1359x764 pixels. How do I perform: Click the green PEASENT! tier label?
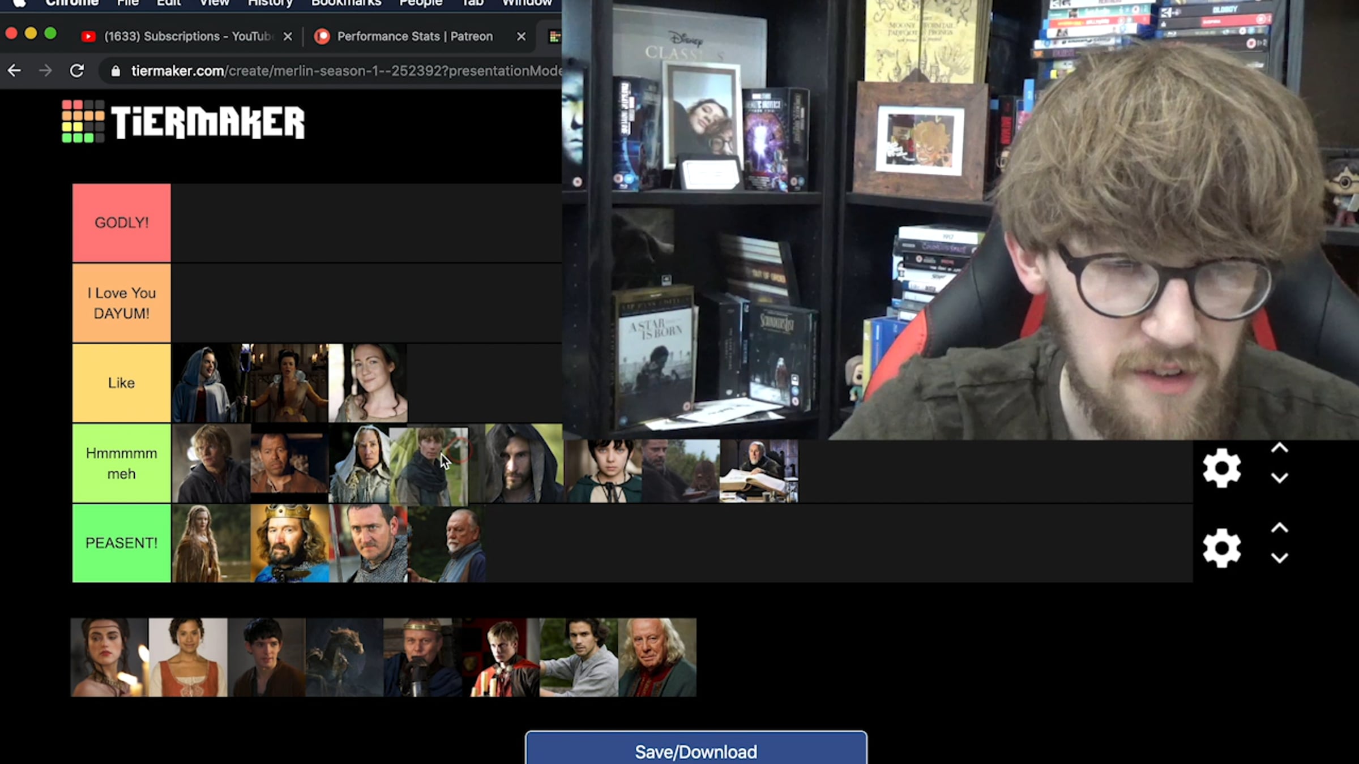pyautogui.click(x=122, y=543)
